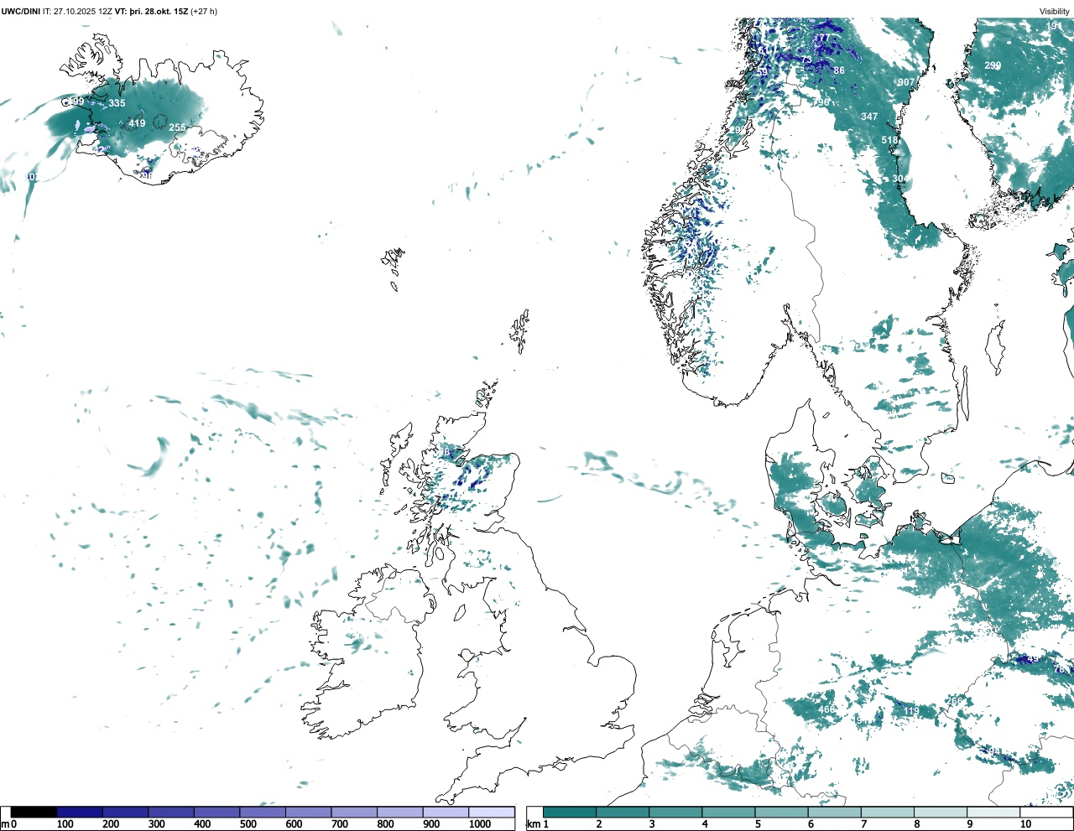1074x831 pixels.
Task: Click the 3–4 km legend swatch
Action: (675, 813)
